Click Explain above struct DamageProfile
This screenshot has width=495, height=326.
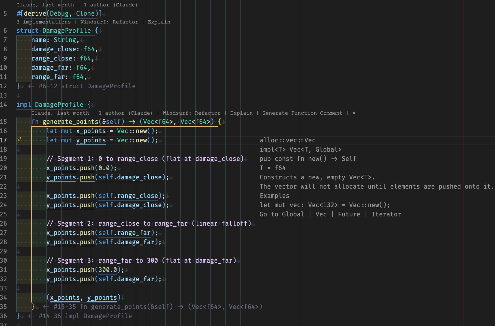(159, 22)
